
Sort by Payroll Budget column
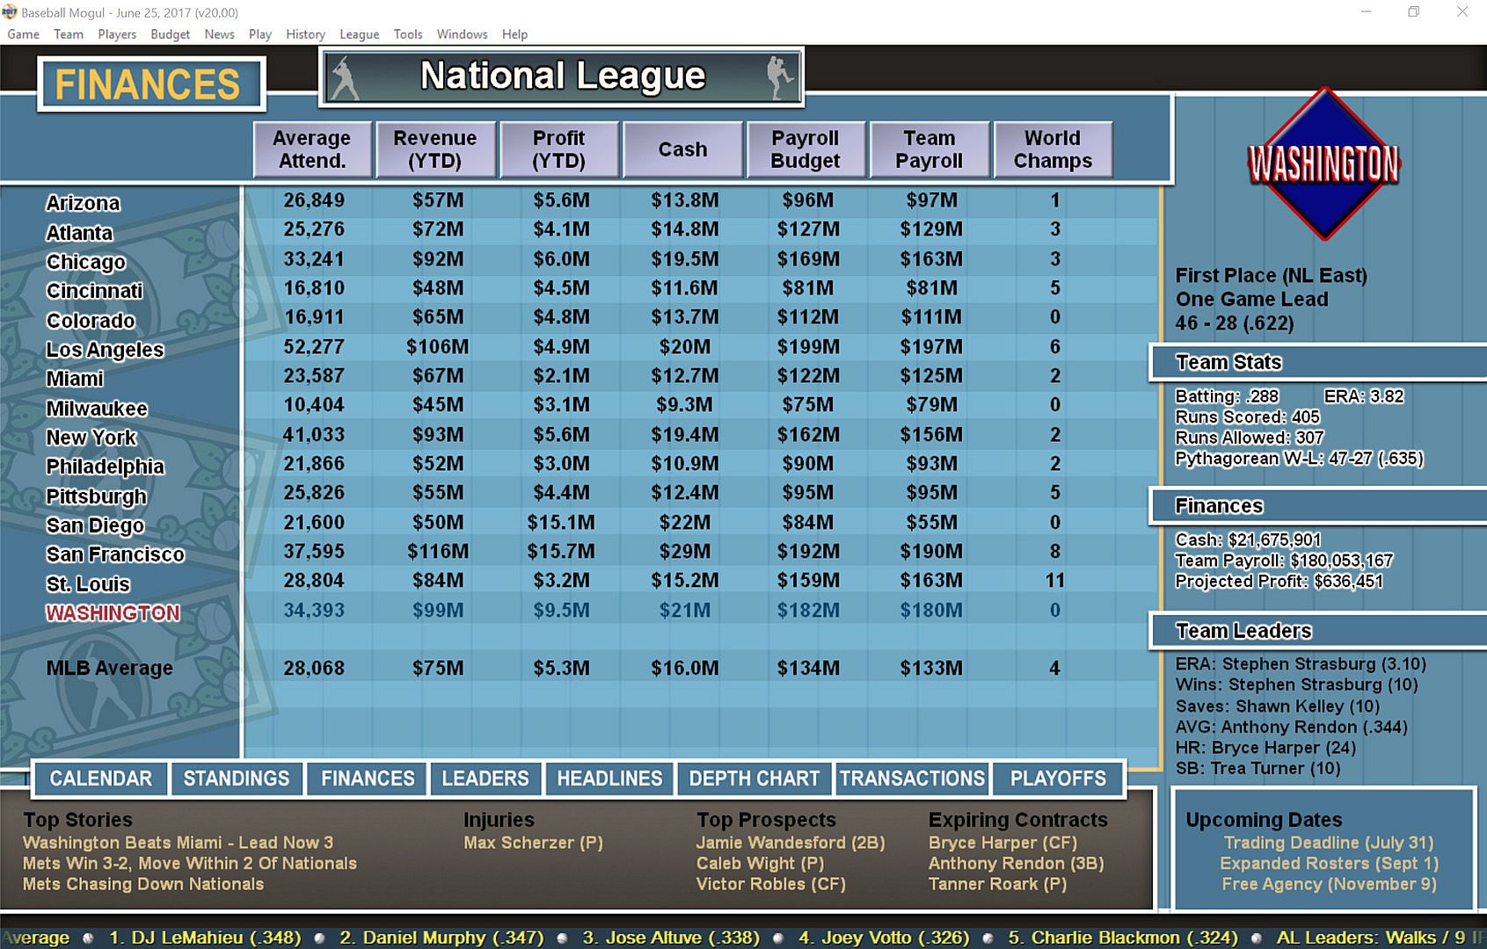(805, 149)
